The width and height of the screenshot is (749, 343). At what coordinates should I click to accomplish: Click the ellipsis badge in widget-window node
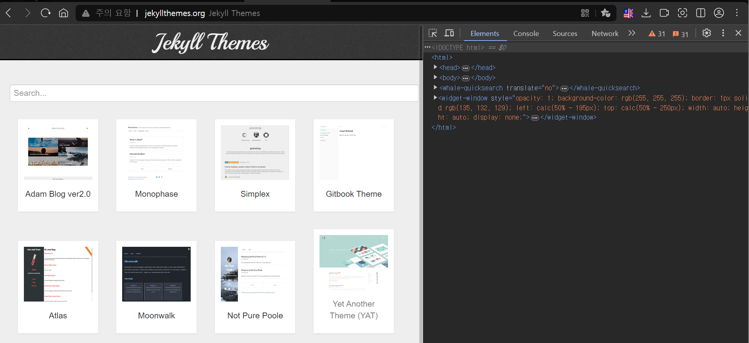point(535,118)
